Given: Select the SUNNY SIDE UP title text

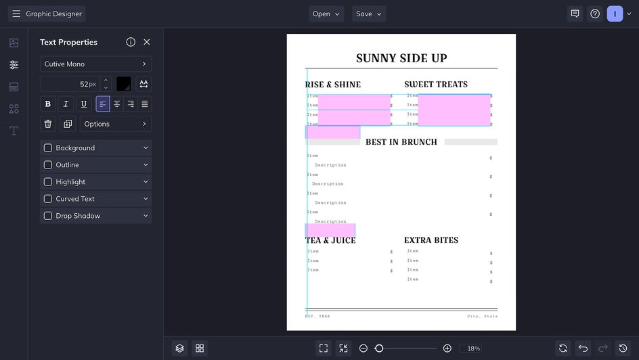Looking at the screenshot, I should coord(401,58).
